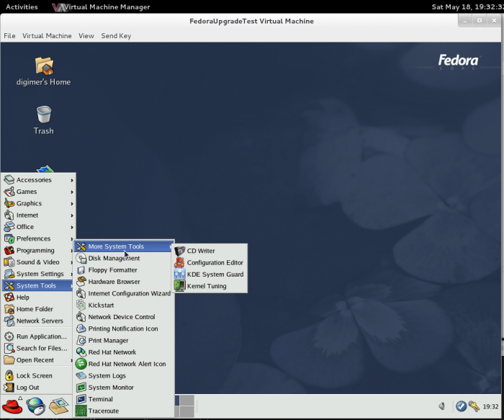Click the panel clock showing 19:32
The image size is (504, 420).
click(491, 407)
